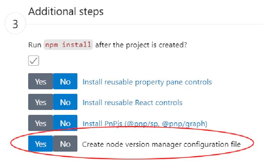
Task: Click the divider line under Additional steps
Action: (x=150, y=24)
